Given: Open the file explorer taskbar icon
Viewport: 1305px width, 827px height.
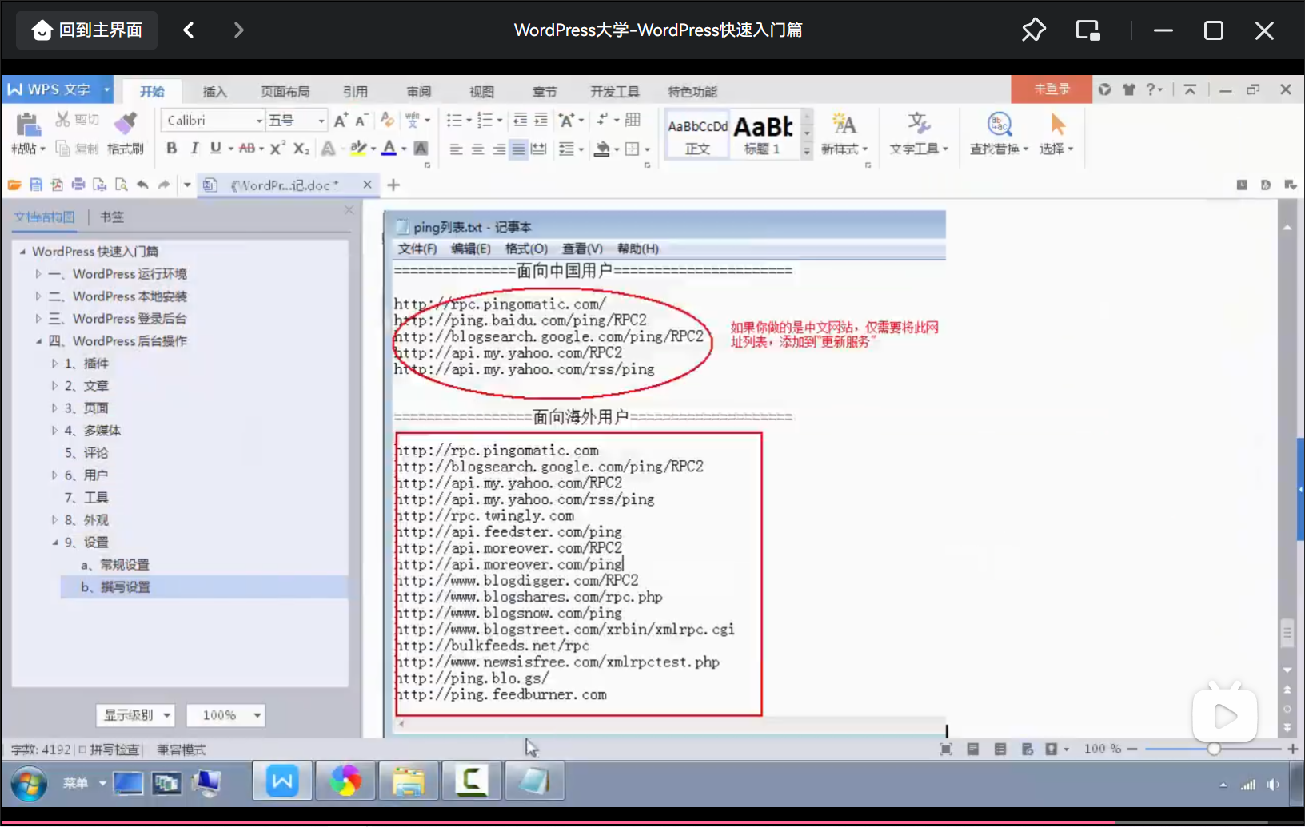Looking at the screenshot, I should [409, 781].
